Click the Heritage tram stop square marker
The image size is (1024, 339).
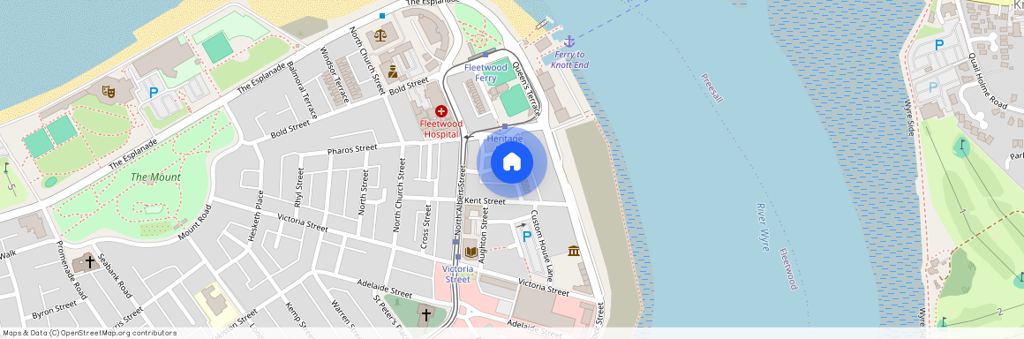click(x=505, y=126)
